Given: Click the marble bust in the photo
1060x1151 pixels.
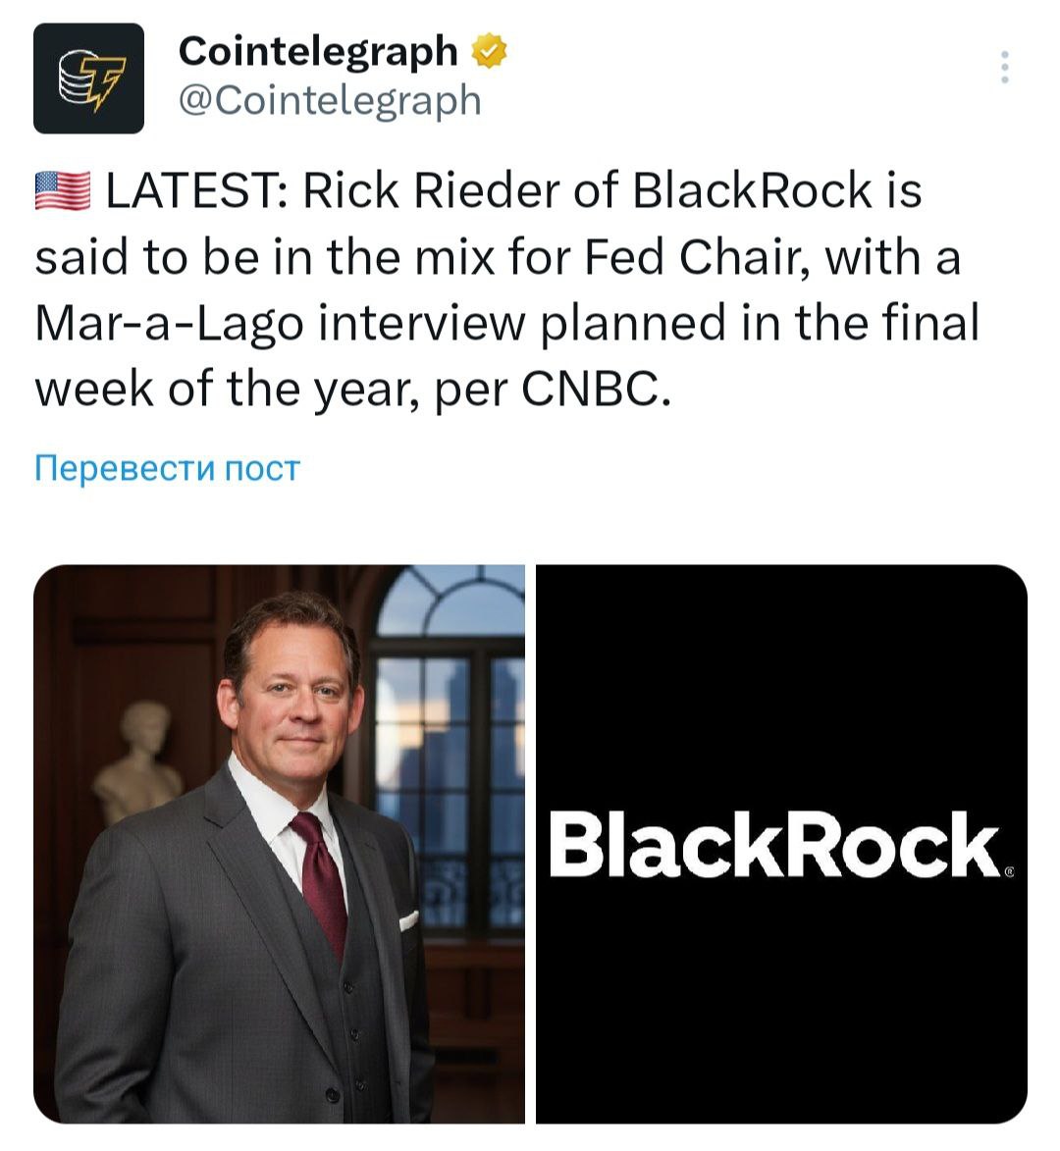Looking at the screenshot, I should coord(139,763).
